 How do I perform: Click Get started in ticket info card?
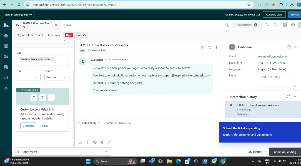pyautogui.click(x=29, y=126)
